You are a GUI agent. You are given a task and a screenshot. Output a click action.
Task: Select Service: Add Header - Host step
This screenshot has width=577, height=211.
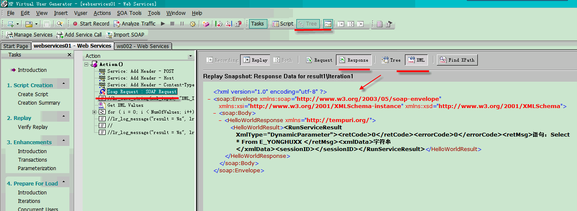pyautogui.click(x=141, y=78)
